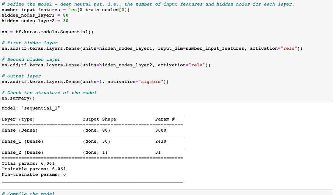336x195 pixels.
Task: Click the line 'hidden_nodes_layer1 = 80'
Action: pyautogui.click(x=35, y=15)
